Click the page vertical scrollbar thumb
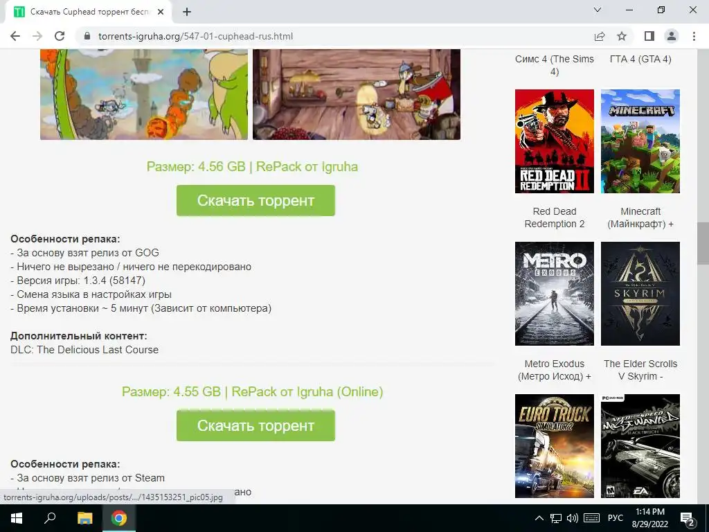 (703, 243)
